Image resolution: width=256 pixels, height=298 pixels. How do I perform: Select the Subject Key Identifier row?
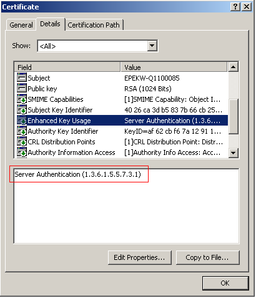pyautogui.click(x=121, y=110)
